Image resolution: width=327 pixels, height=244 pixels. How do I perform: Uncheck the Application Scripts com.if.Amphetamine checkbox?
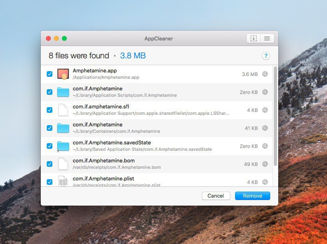50,92
